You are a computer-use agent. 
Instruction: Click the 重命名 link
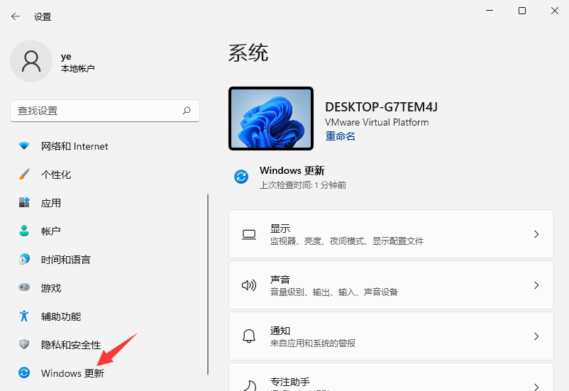pos(340,136)
